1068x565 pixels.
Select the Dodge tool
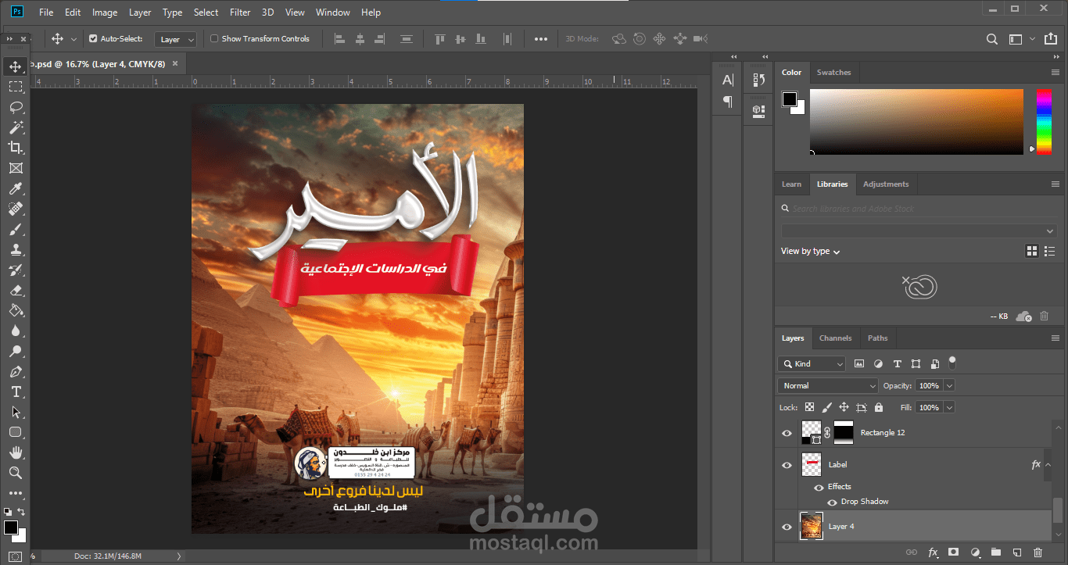16,352
